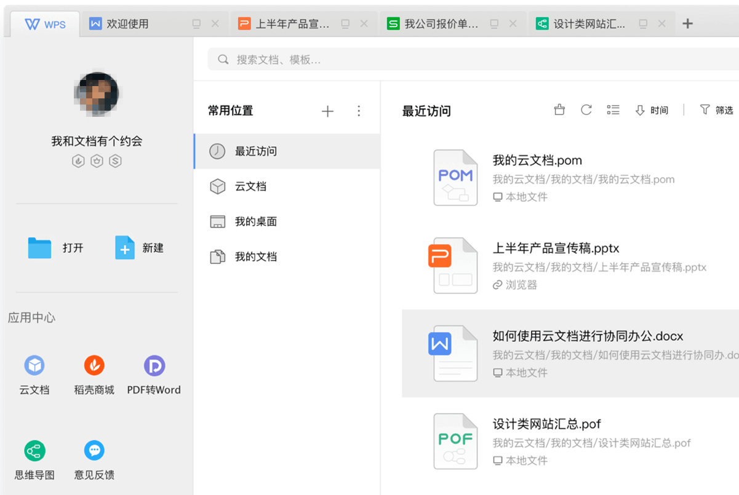Click 新建 to create a new document
This screenshot has height=495, width=739.
[x=140, y=247]
